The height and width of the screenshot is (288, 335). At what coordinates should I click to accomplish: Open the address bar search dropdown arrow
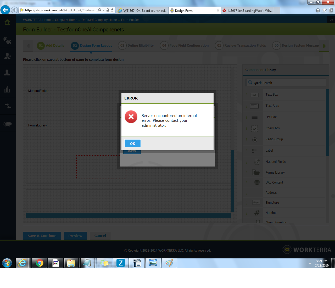[x=104, y=10]
